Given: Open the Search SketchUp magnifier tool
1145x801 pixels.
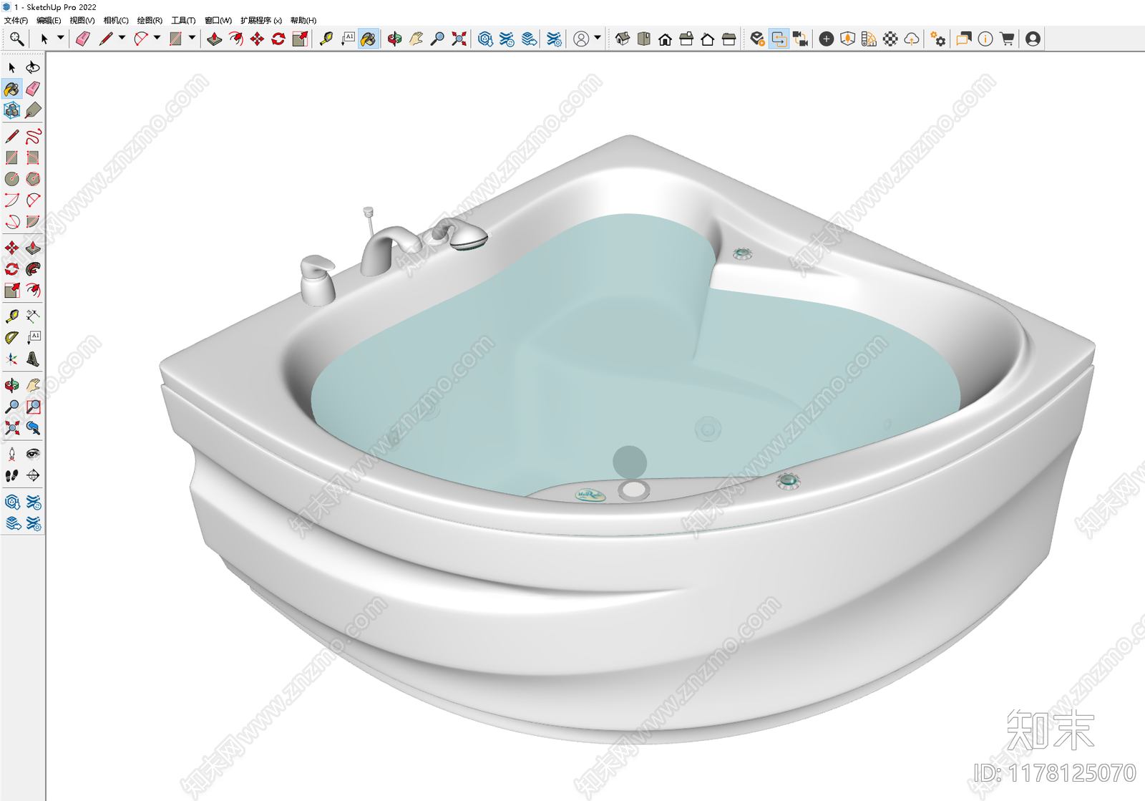Looking at the screenshot, I should click(x=16, y=39).
